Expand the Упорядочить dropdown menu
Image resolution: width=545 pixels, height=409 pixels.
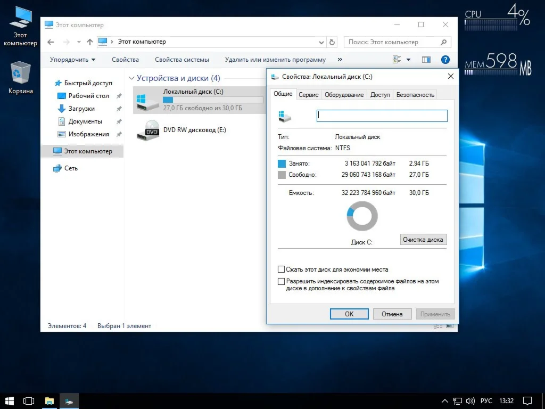pyautogui.click(x=73, y=60)
